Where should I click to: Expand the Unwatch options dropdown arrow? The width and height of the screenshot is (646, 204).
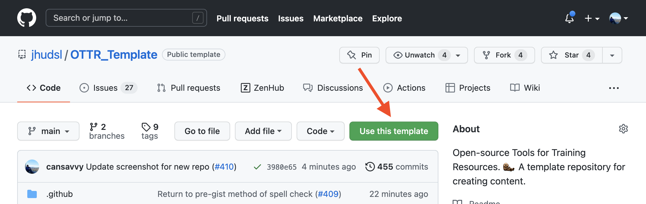pos(458,55)
